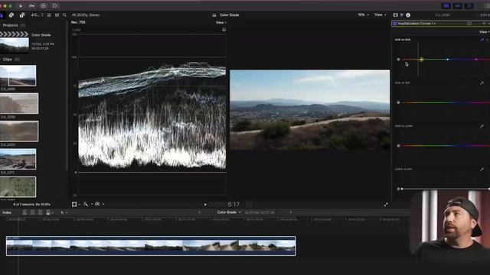Click the timeline playhead marker
490x275 pixels.
[18, 219]
